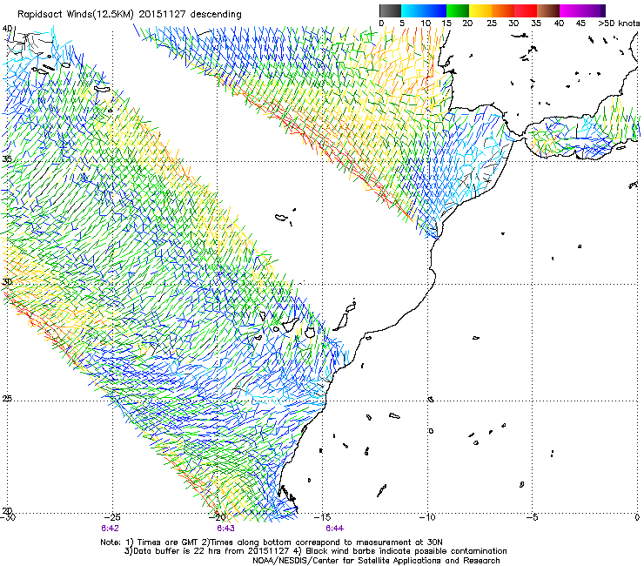
Task: Click the cyan-to-blue 5-15 knots legend segment
Action: [x=424, y=10]
